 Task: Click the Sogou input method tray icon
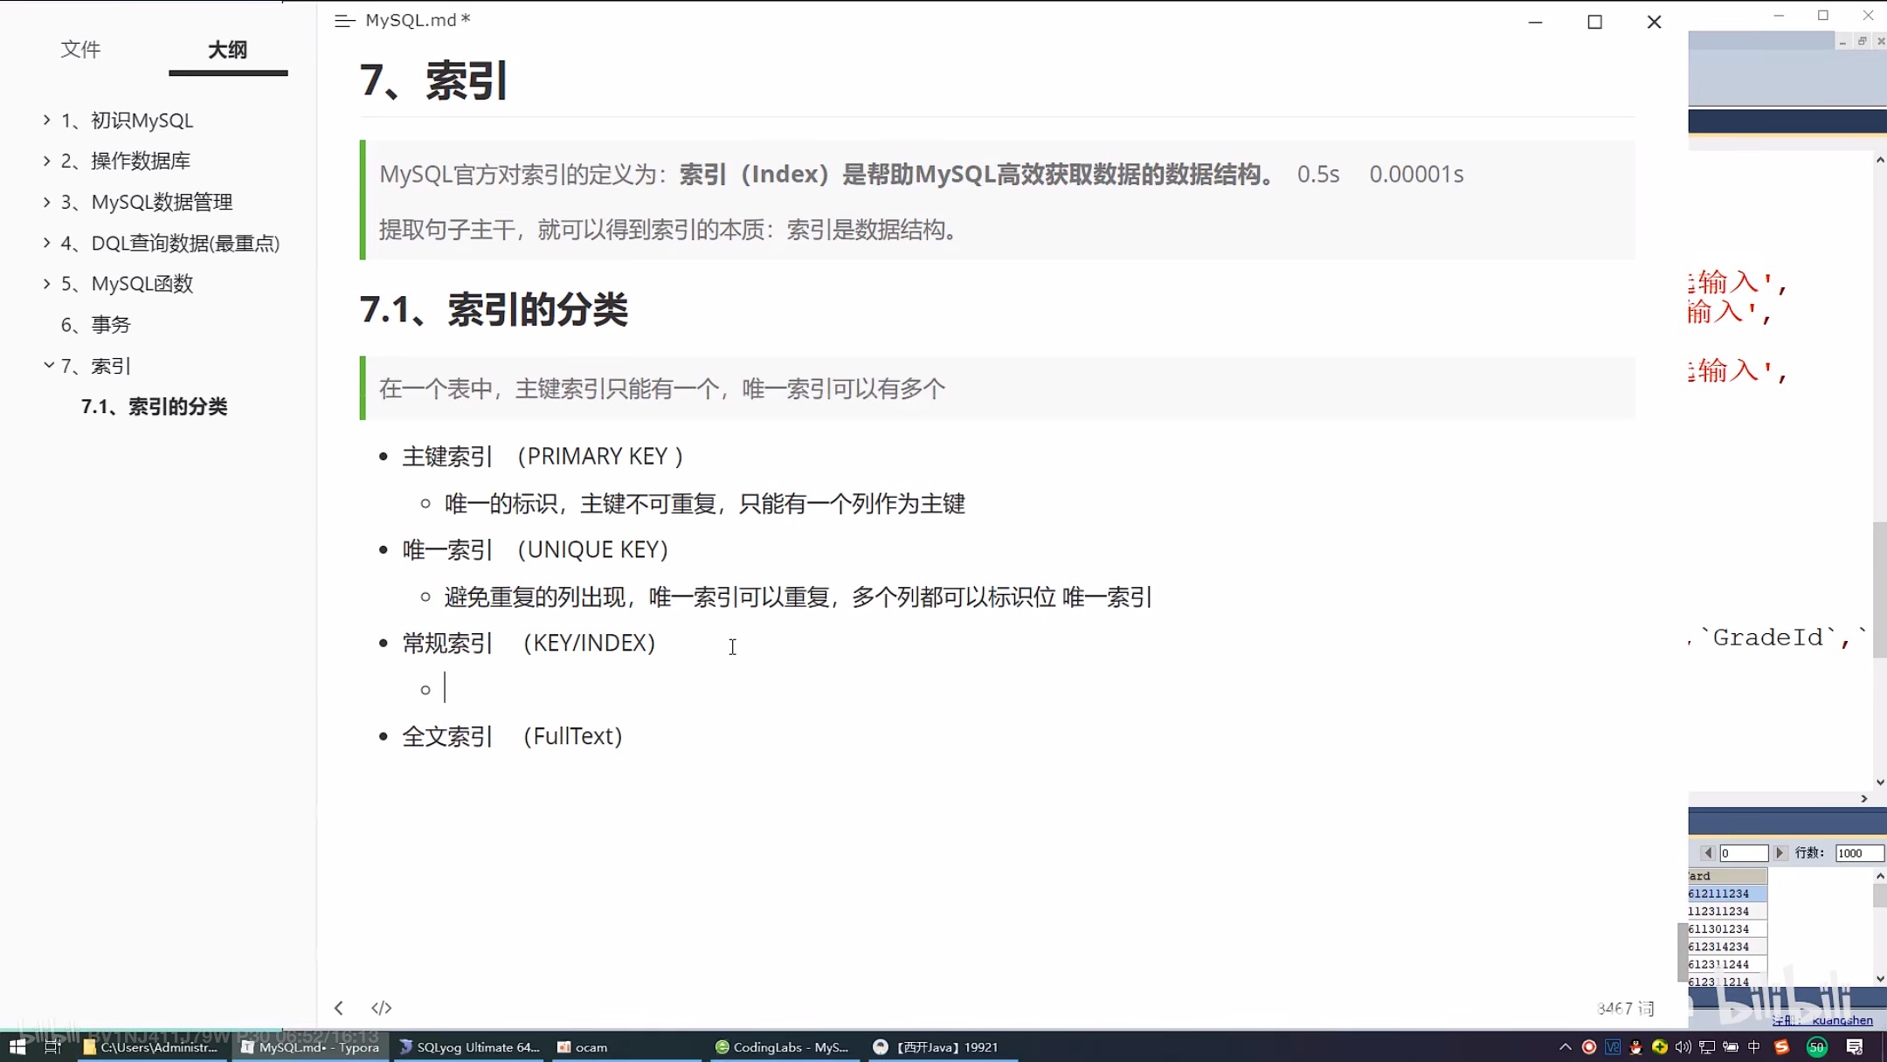coord(1781,1047)
